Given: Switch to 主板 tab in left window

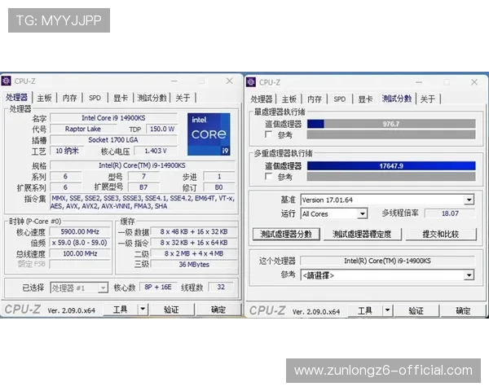Looking at the screenshot, I should [x=44, y=98].
